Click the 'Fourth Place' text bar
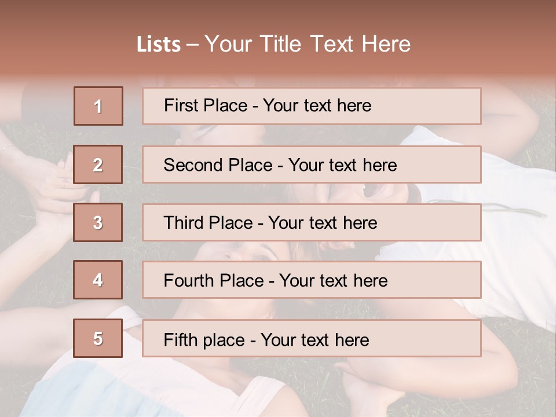Image resolution: width=556 pixels, height=417 pixels. pyautogui.click(x=312, y=280)
